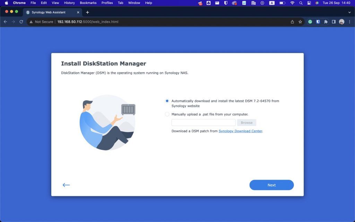Click the date and time Tue 26 Sep

click(x=336, y=3)
